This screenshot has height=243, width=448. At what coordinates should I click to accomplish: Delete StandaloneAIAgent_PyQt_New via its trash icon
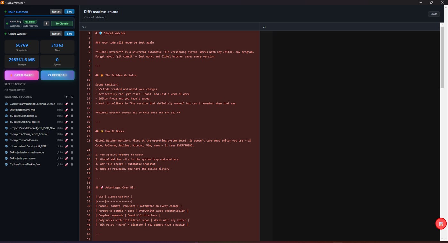pyautogui.click(x=72, y=128)
